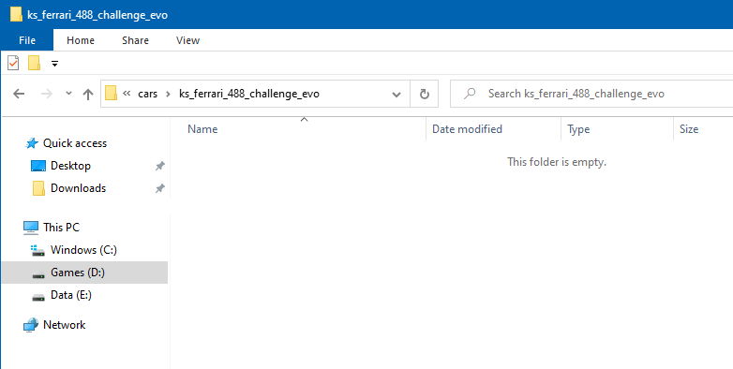Viewport: 733px width, 369px height.
Task: Click the pin icon beside Downloads
Action: tap(160, 188)
